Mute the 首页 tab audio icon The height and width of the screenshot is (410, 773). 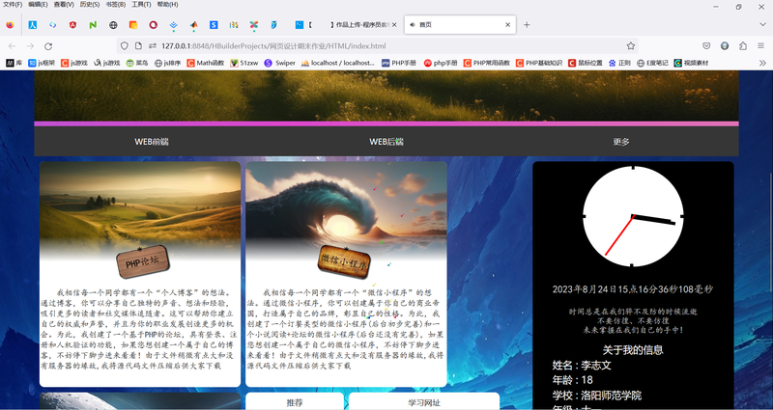pyautogui.click(x=413, y=25)
